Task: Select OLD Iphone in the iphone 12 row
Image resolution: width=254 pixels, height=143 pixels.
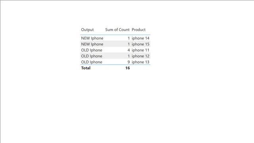Action: (92, 56)
